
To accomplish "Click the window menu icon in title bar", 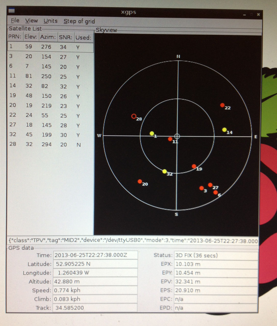I will point(11,11).
